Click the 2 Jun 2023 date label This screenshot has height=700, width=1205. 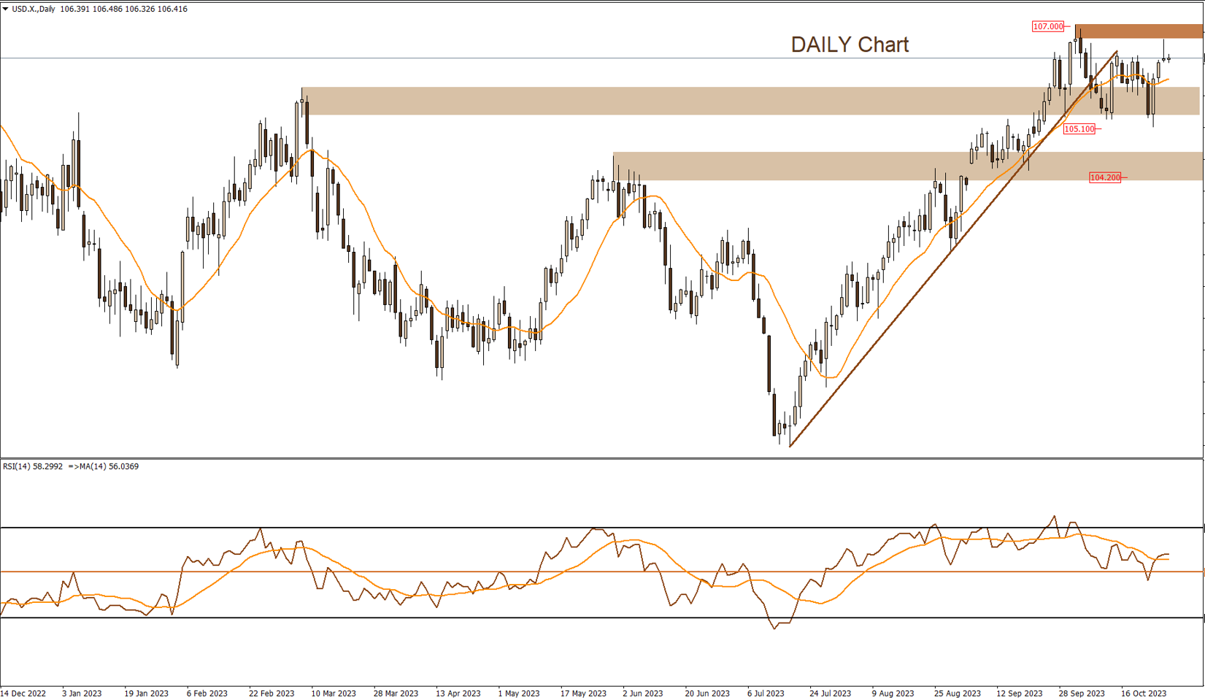642,693
